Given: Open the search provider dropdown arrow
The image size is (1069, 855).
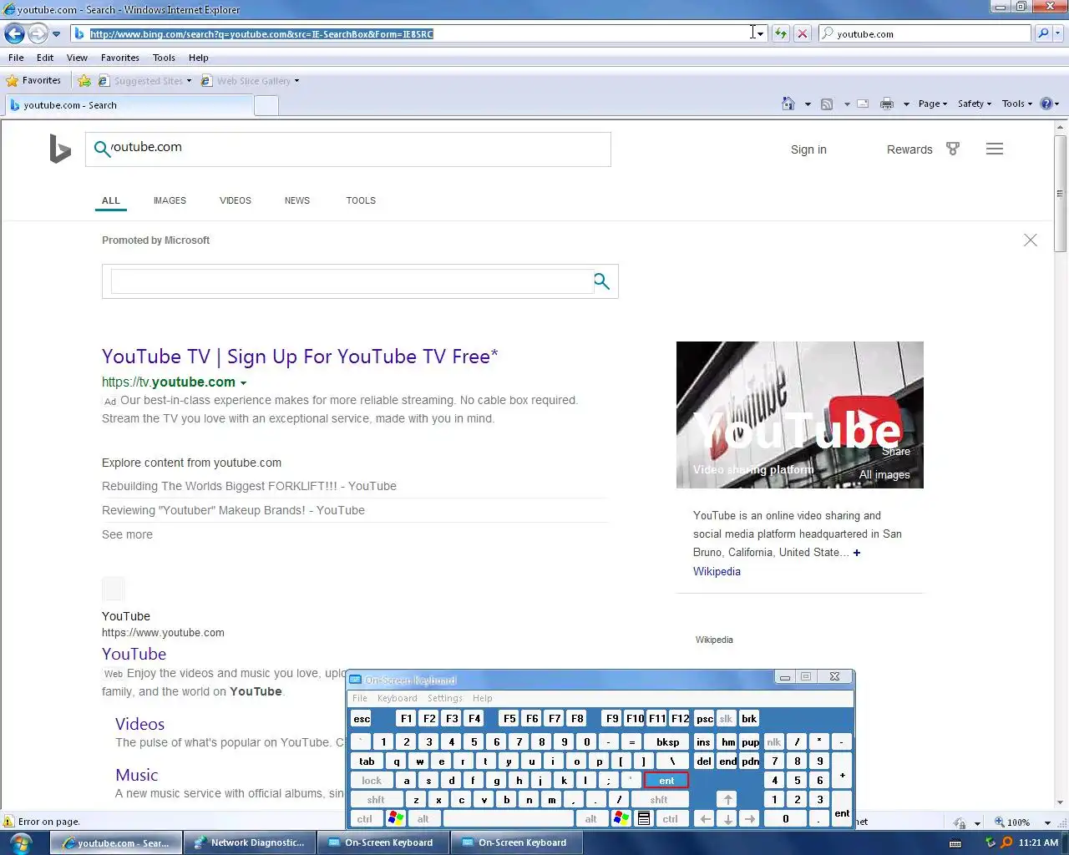Looking at the screenshot, I should pos(1059,33).
